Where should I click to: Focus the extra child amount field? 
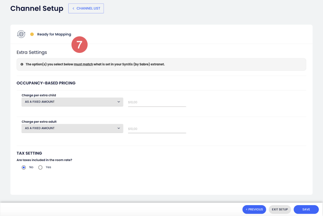(157, 103)
